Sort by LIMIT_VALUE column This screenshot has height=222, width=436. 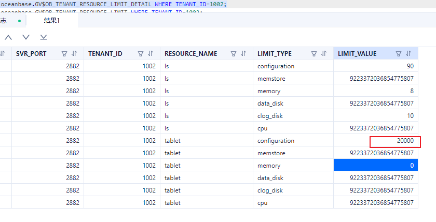point(408,53)
